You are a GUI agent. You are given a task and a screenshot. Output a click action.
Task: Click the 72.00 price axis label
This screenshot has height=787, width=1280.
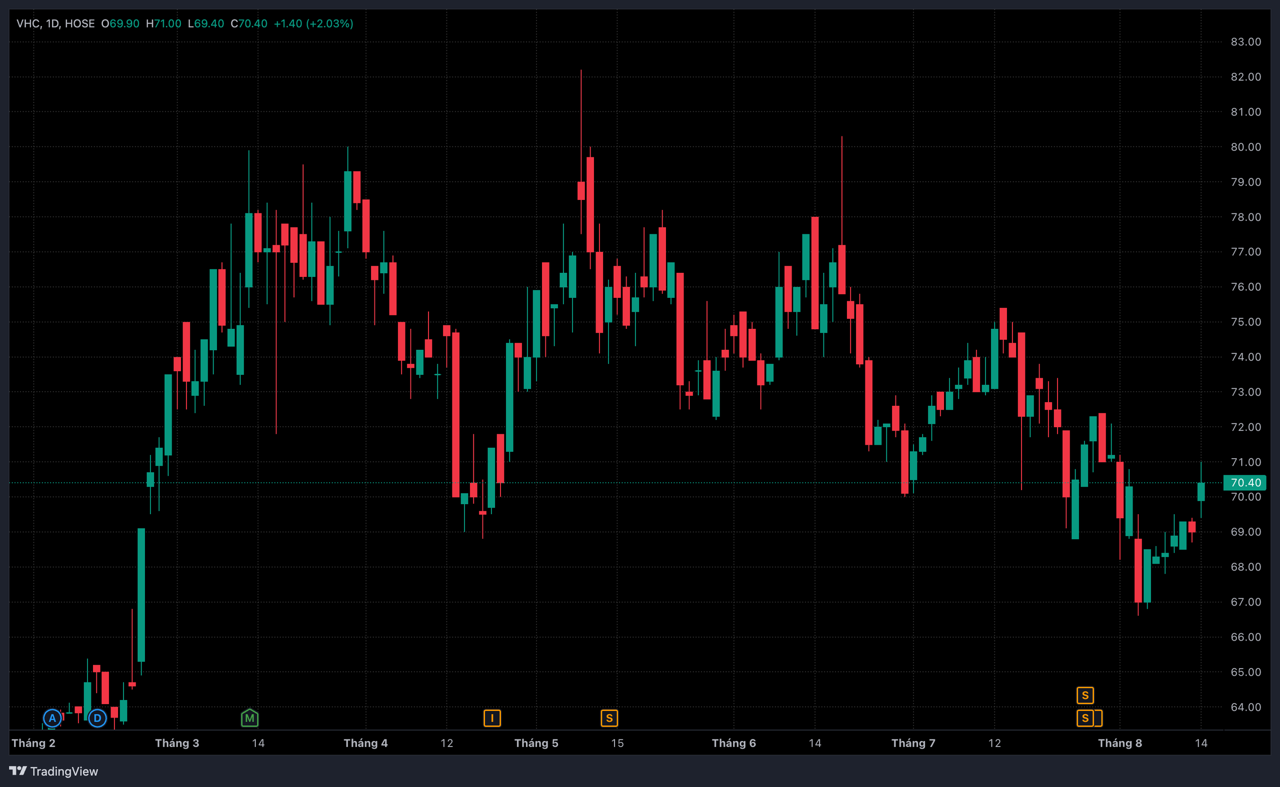(x=1245, y=427)
